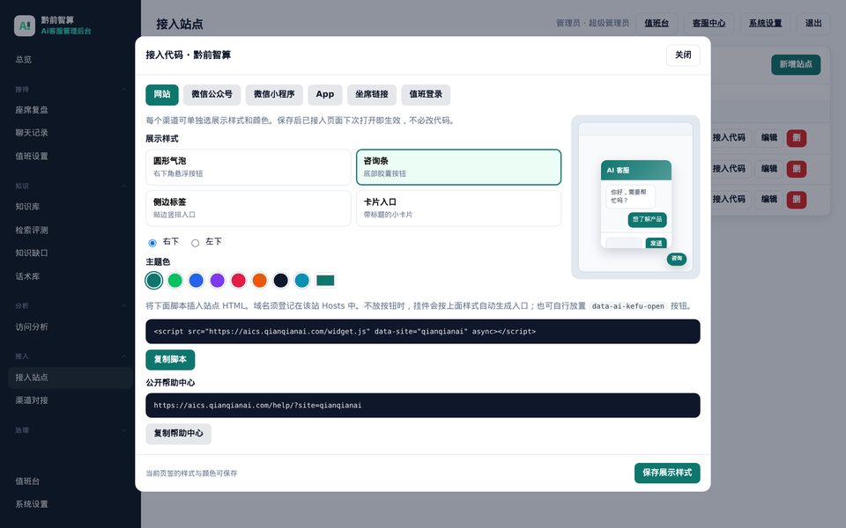Expand the 治理 sidebar section chevron
Viewport: 846px width, 528px height.
point(123,430)
